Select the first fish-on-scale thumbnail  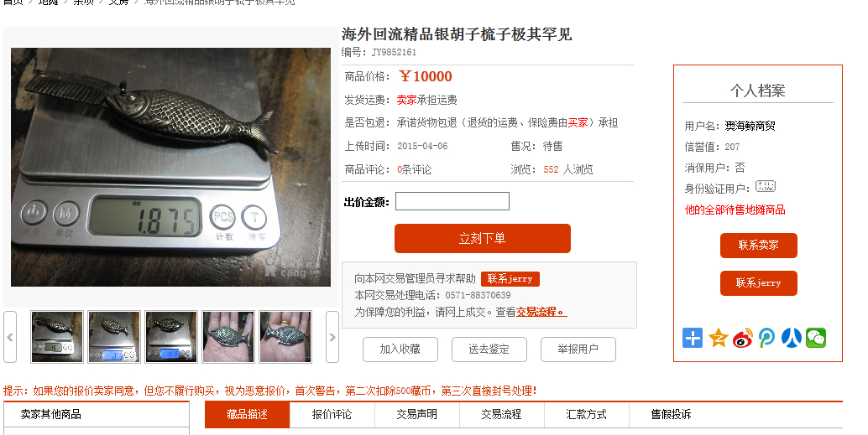(57, 337)
